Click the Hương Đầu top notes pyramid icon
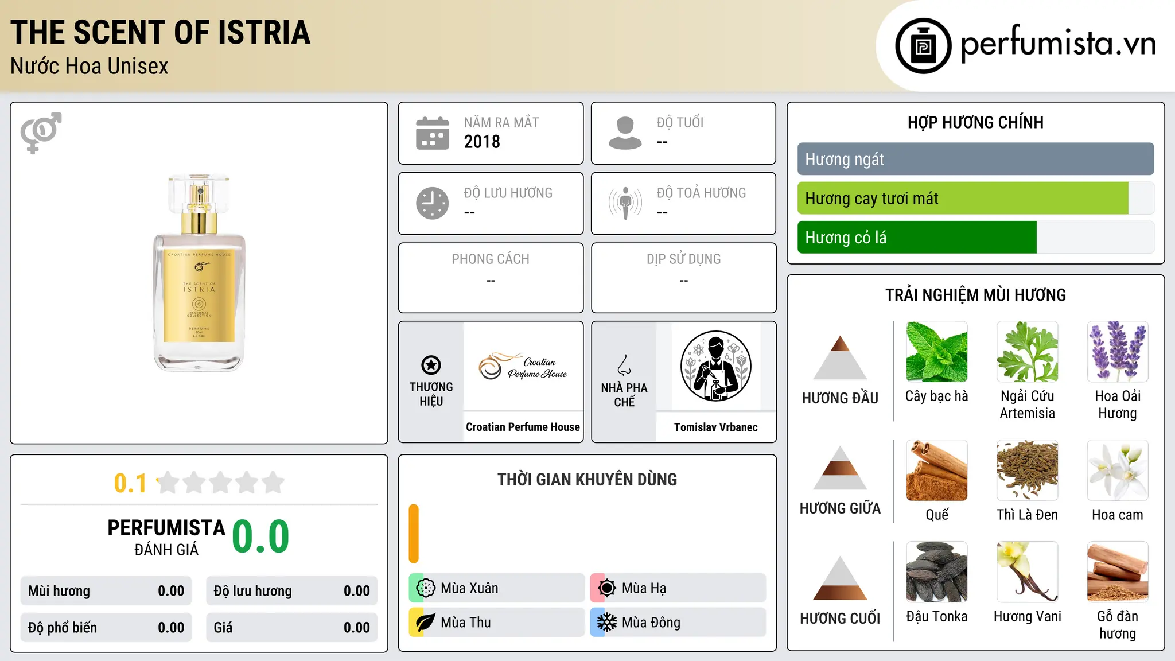Viewport: 1175px width, 661px height. [x=840, y=357]
